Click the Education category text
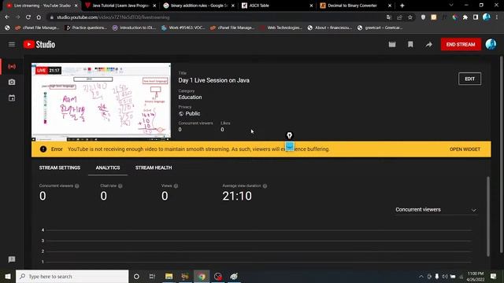 tap(190, 97)
